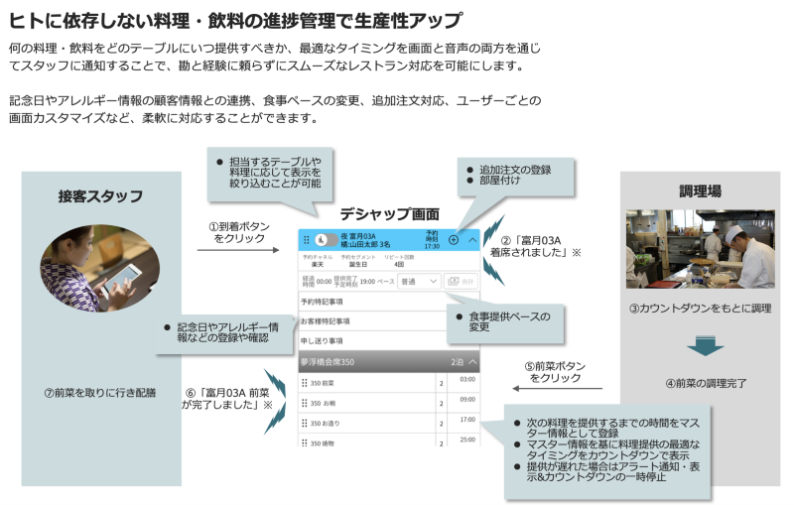Viewport: 794px width, 505px height.
Task: Click the 会計 checkout button
Action: 462,282
